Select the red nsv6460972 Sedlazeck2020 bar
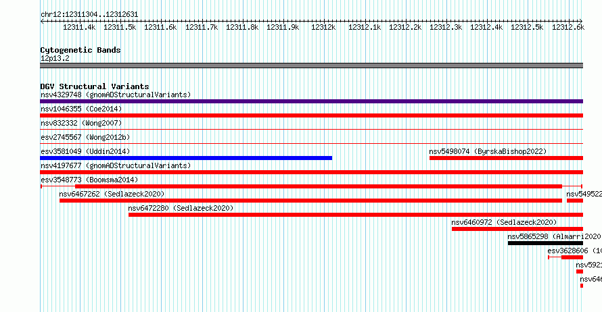This screenshot has height=312, width=602. coord(517,229)
